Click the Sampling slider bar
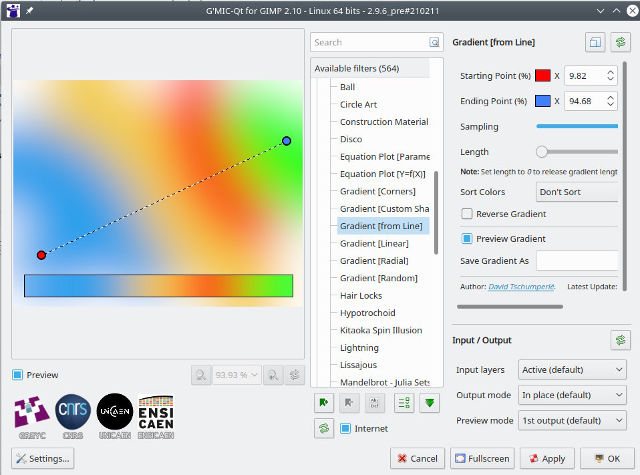 (x=577, y=126)
